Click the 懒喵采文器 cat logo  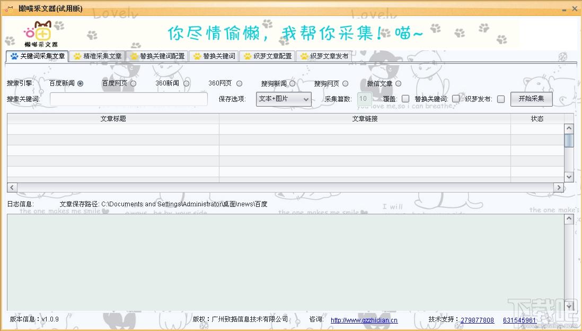(x=41, y=33)
